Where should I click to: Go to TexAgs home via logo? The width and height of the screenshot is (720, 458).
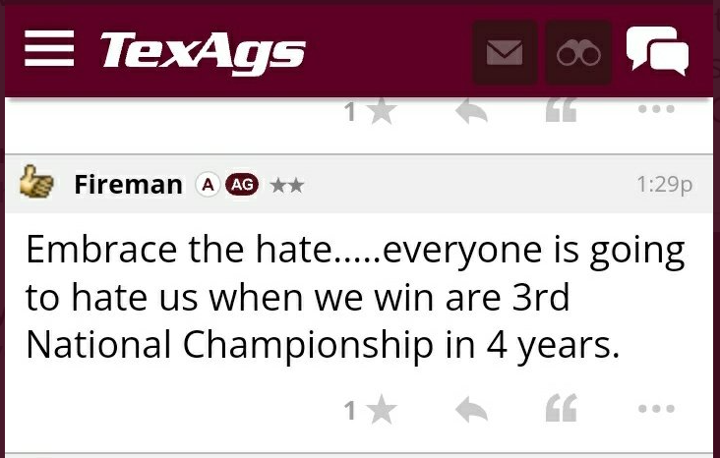point(203,49)
